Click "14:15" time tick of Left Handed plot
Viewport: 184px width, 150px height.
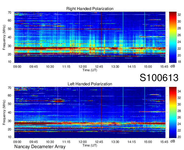tap(132, 142)
